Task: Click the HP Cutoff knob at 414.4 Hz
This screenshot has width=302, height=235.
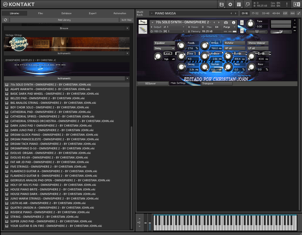Action: point(228,56)
